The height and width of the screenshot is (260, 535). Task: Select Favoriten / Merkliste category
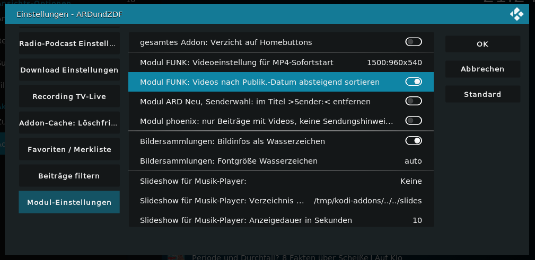[69, 149]
